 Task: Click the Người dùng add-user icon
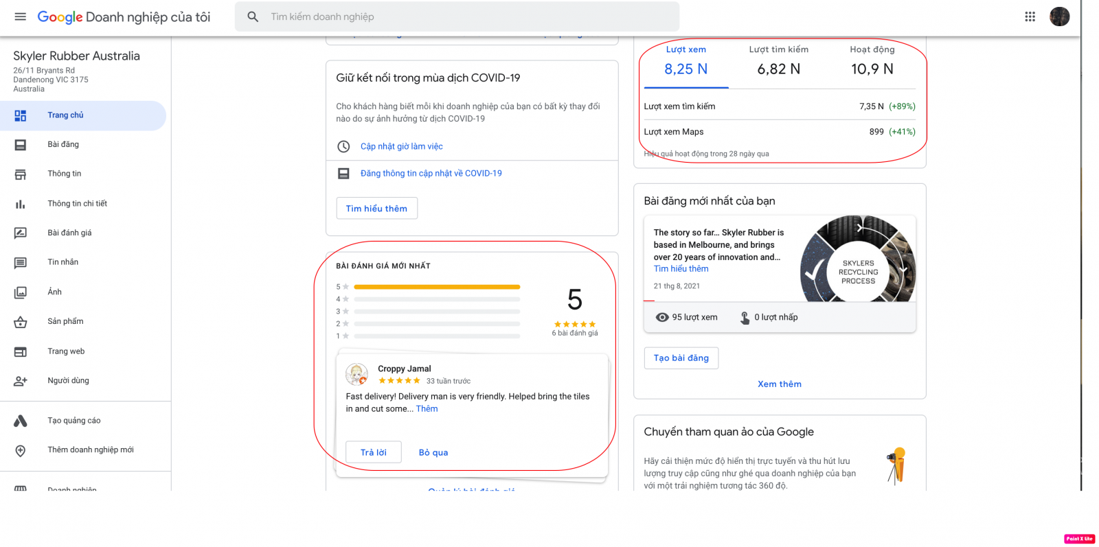coord(21,381)
